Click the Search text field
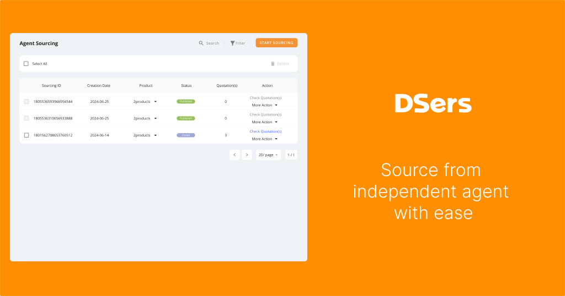The height and width of the screenshot is (296, 565). click(x=212, y=43)
